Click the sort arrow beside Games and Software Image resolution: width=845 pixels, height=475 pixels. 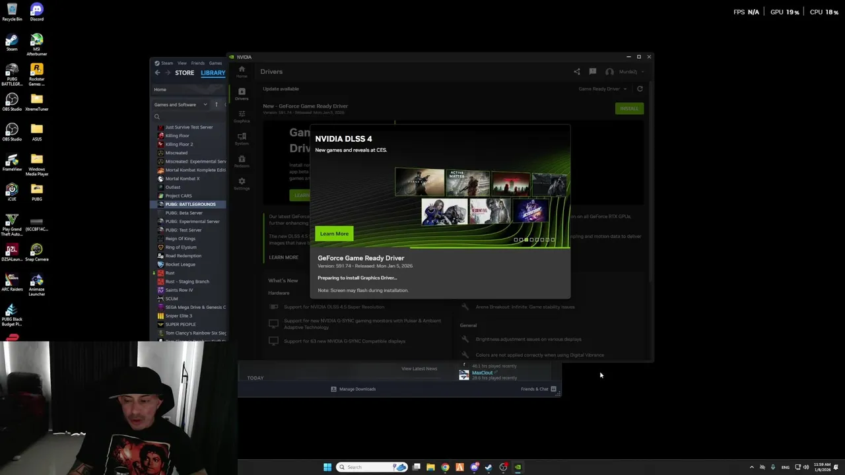tap(216, 104)
